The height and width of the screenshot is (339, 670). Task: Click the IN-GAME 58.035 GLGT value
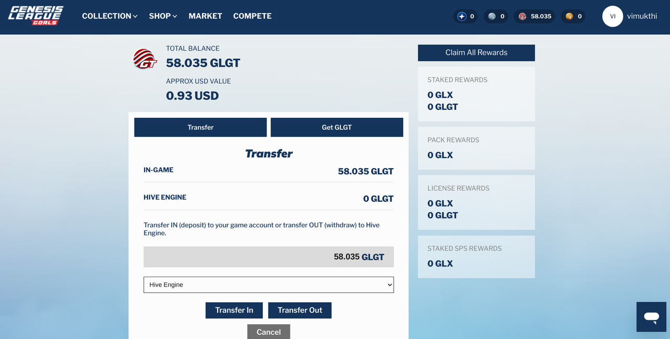tap(366, 171)
